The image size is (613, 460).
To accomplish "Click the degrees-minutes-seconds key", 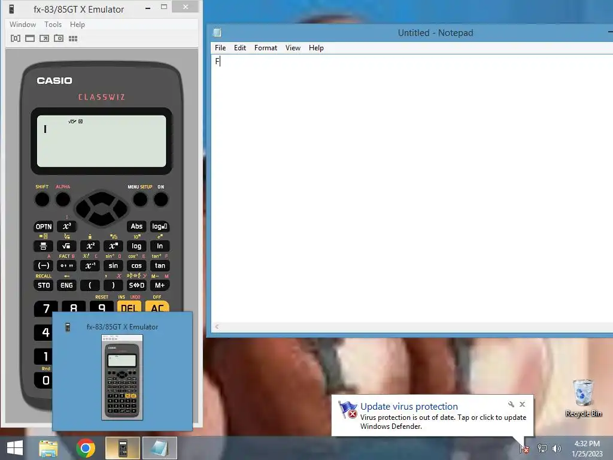I will pos(66,265).
